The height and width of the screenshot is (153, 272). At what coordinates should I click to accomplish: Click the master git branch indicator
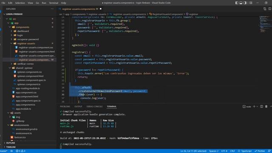[4, 151]
